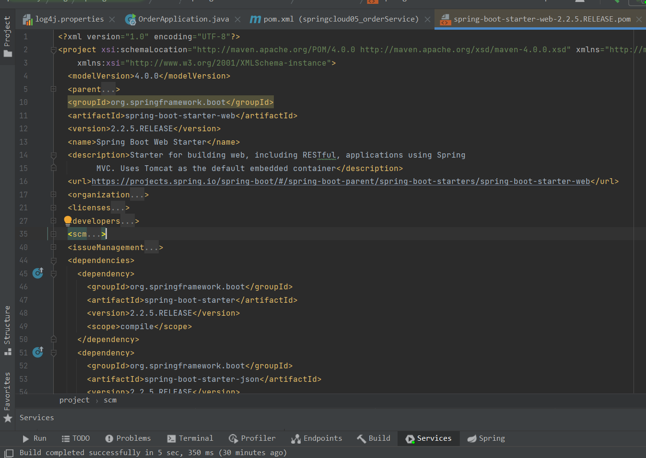Click 'scm' in the breadcrumb bar
This screenshot has height=458, width=646.
point(110,400)
